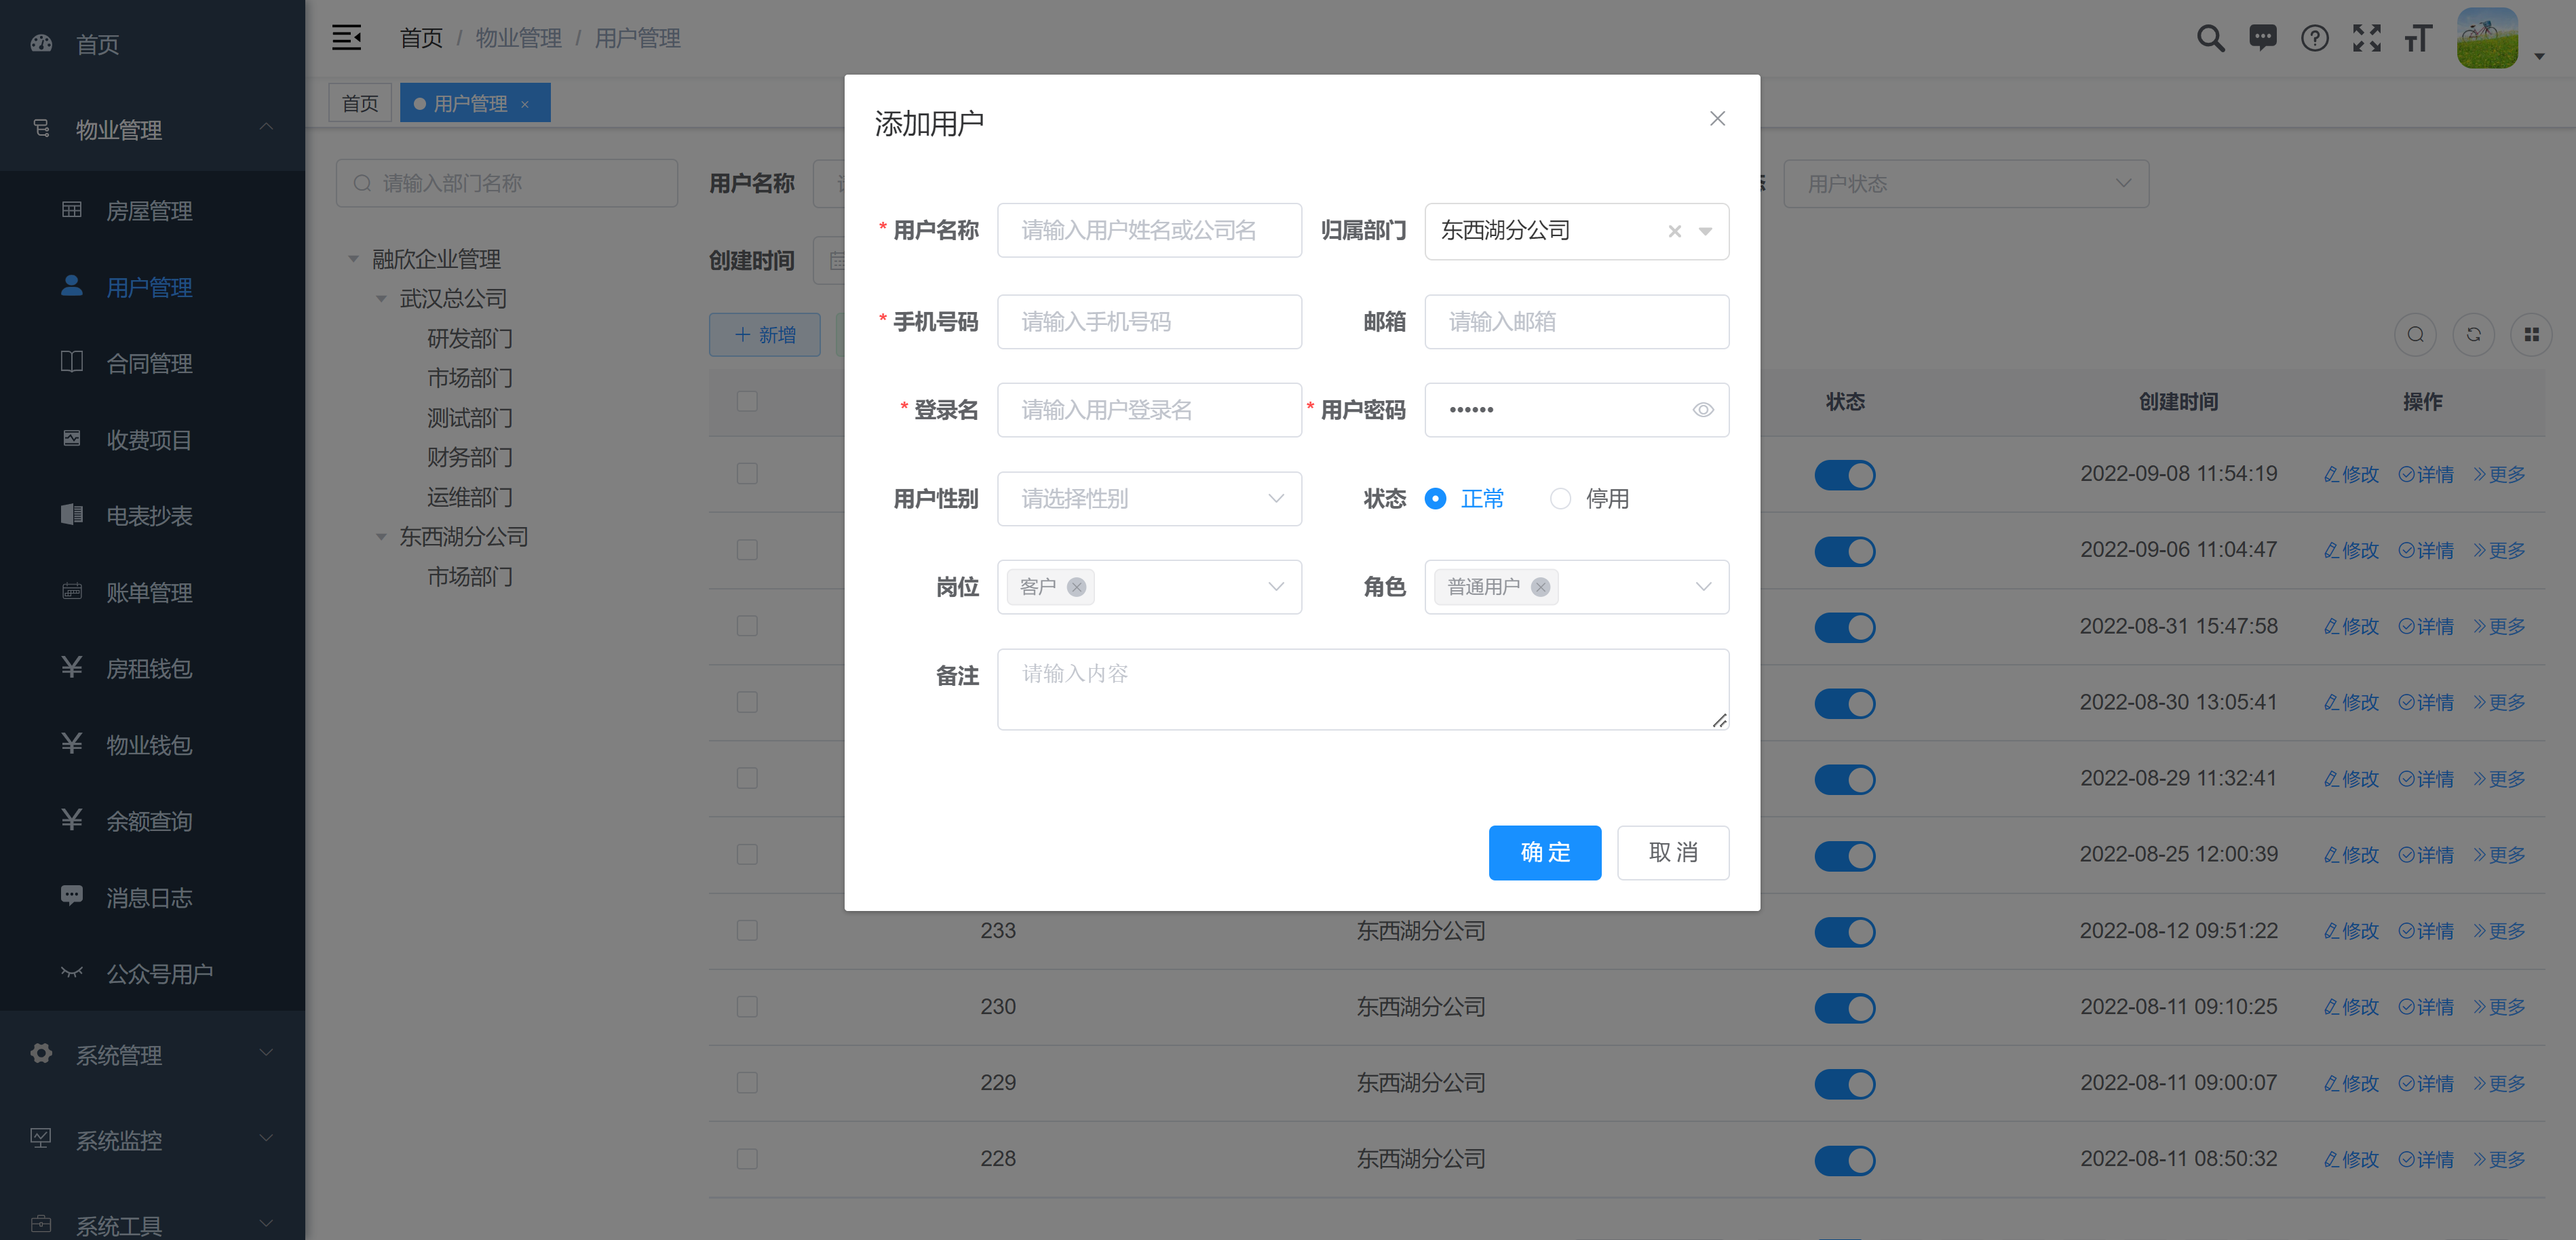Image resolution: width=2576 pixels, height=1240 pixels.
Task: Close the 添加用户 dialog with X
Action: click(x=1717, y=119)
